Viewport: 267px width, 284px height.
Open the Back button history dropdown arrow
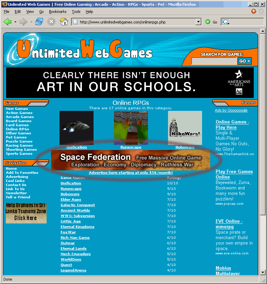pos(15,22)
